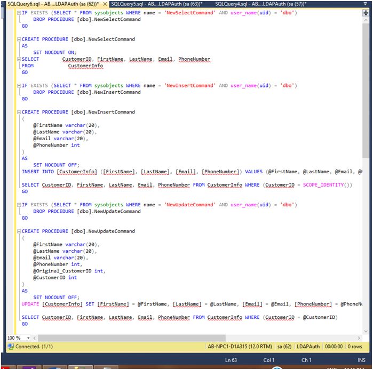Click the 00:00:00 elapsed time status entry
This screenshot has width=373, height=370.
click(334, 347)
